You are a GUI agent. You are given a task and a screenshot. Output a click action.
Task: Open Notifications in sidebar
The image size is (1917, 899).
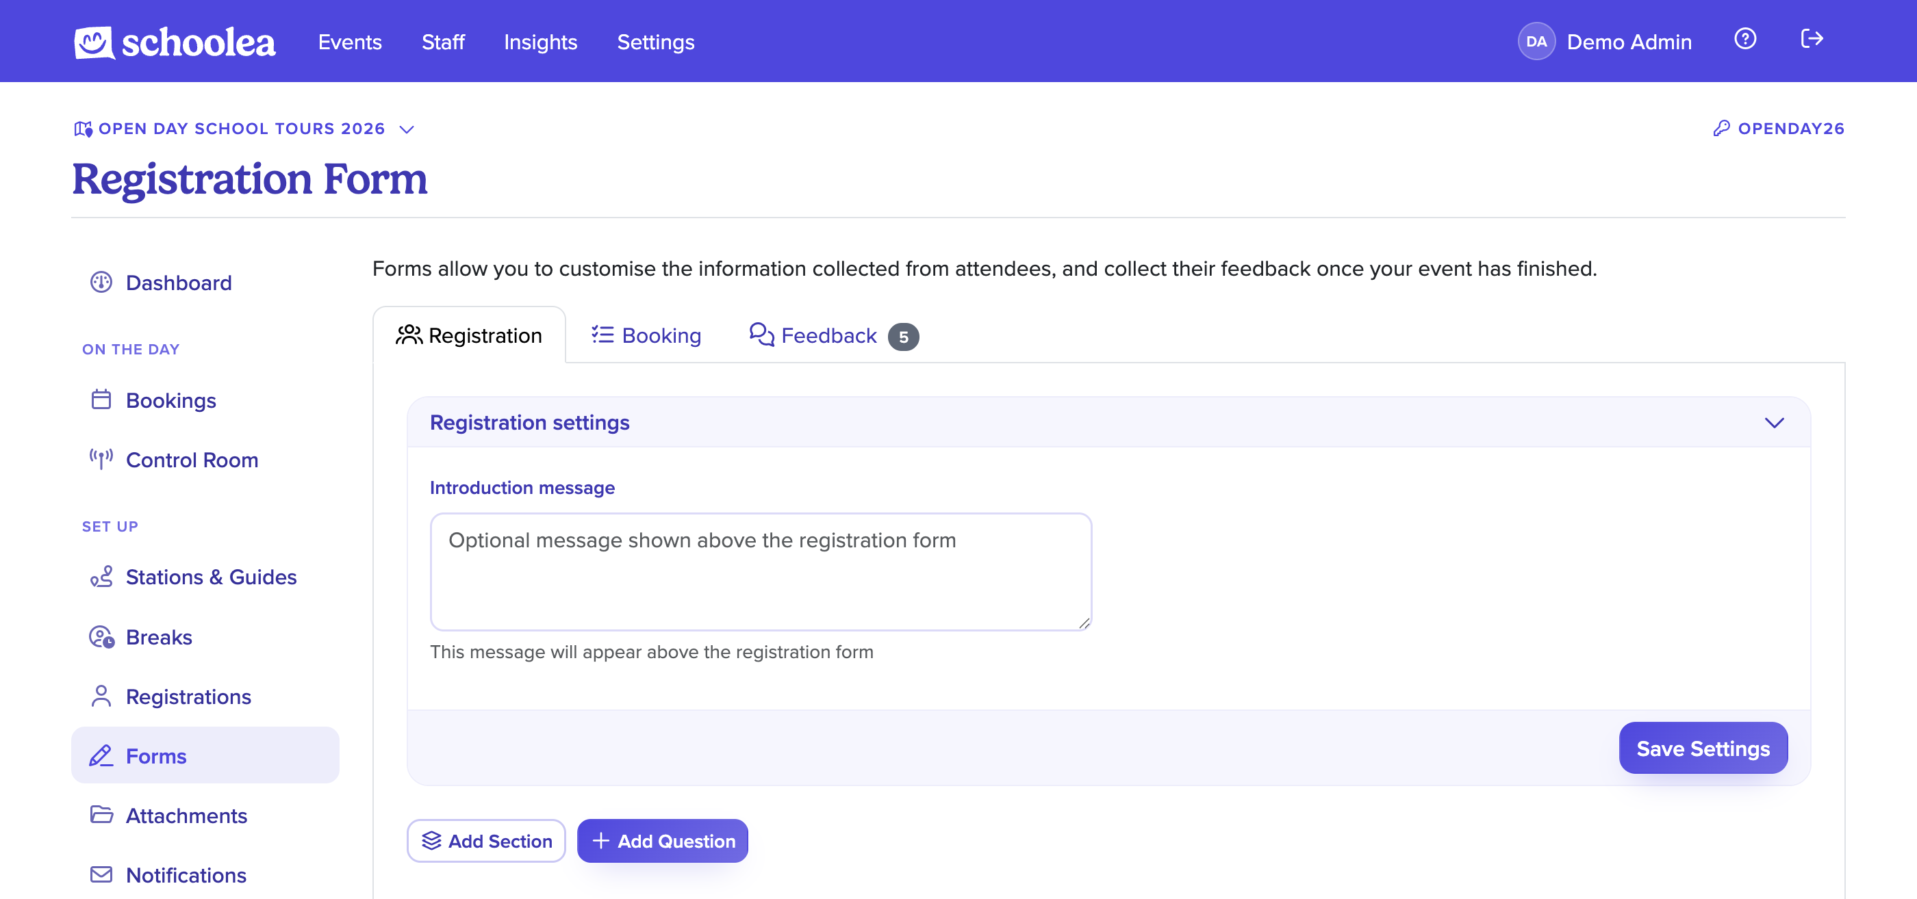pos(205,874)
